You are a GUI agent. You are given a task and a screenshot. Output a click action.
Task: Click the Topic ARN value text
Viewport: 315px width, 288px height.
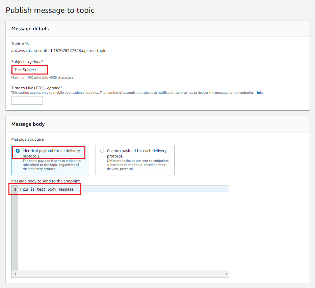(59, 51)
